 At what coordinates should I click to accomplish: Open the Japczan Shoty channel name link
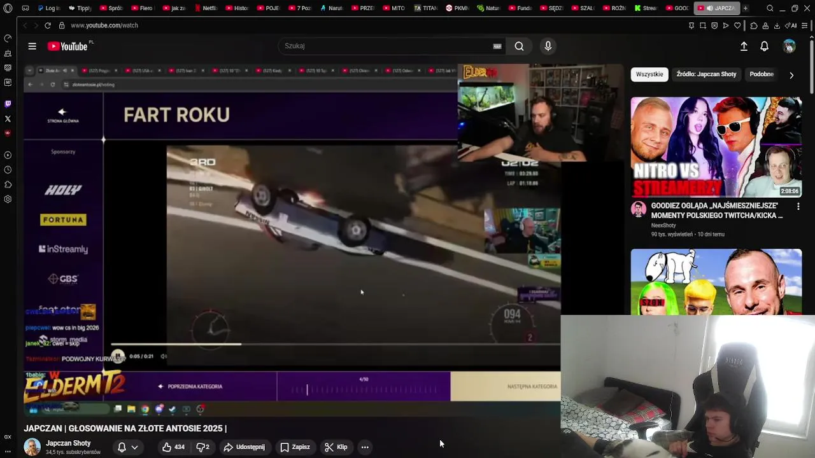click(68, 443)
